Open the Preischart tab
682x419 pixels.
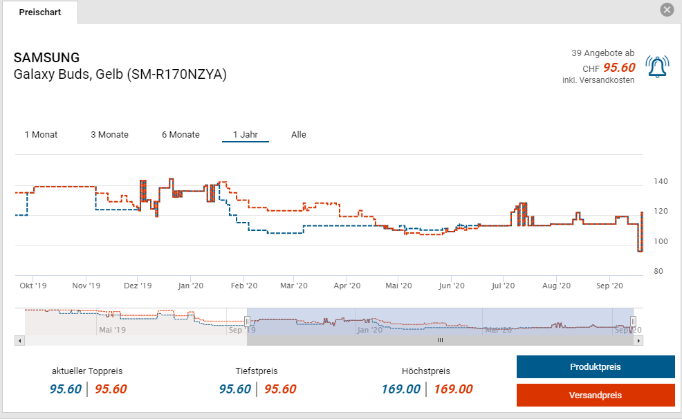pyautogui.click(x=39, y=12)
